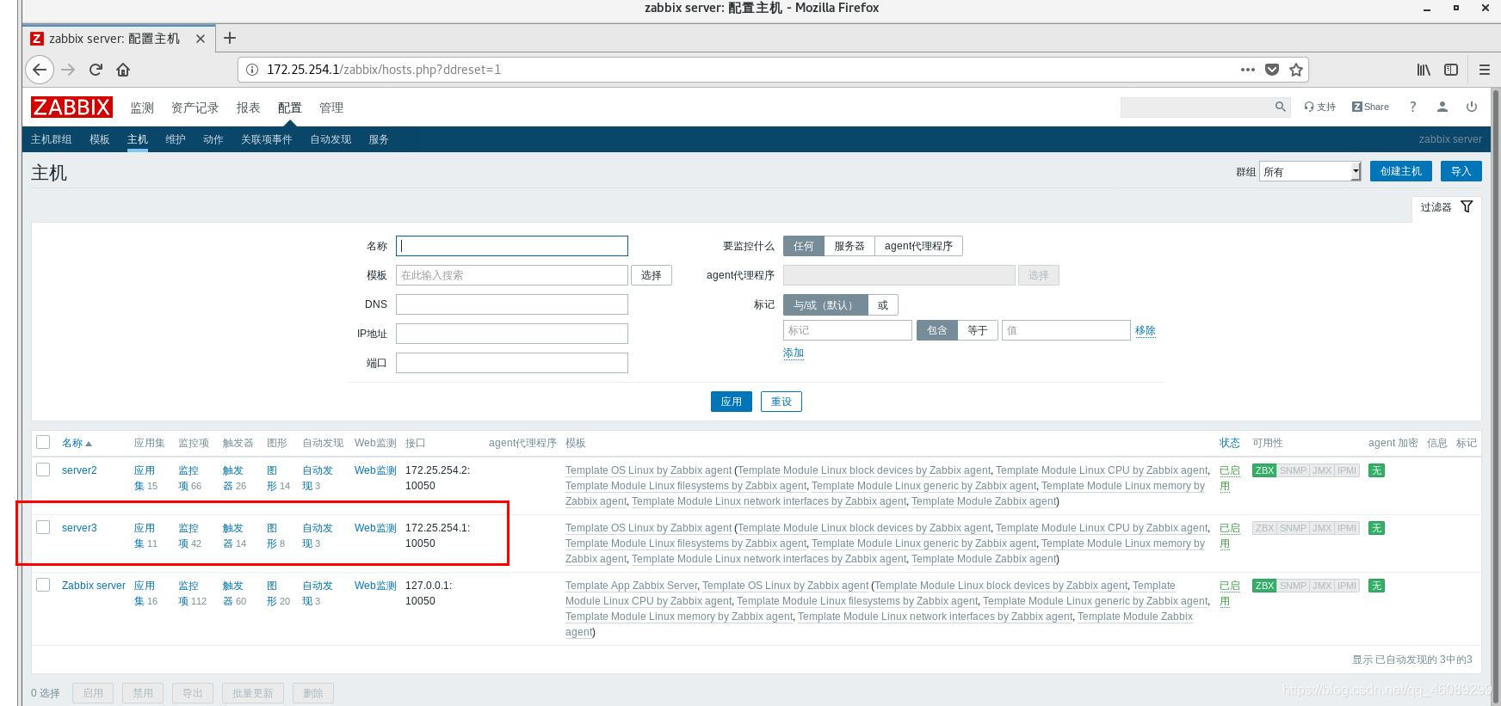Go to Maintenance submenu

pos(176,139)
